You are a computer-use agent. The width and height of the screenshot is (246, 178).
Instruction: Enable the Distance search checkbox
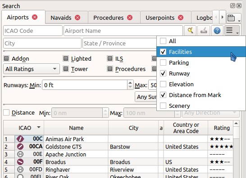coord(6,112)
